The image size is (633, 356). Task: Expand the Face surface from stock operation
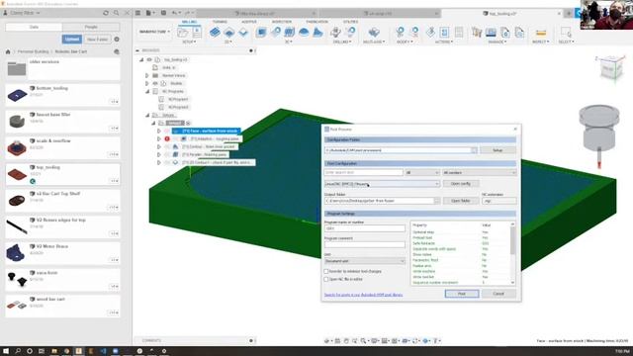pos(158,132)
